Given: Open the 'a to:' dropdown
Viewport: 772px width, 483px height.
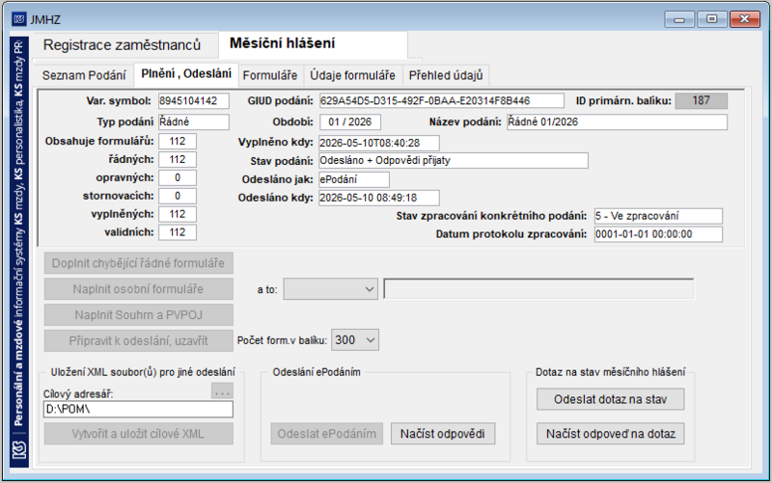Looking at the screenshot, I should [330, 289].
